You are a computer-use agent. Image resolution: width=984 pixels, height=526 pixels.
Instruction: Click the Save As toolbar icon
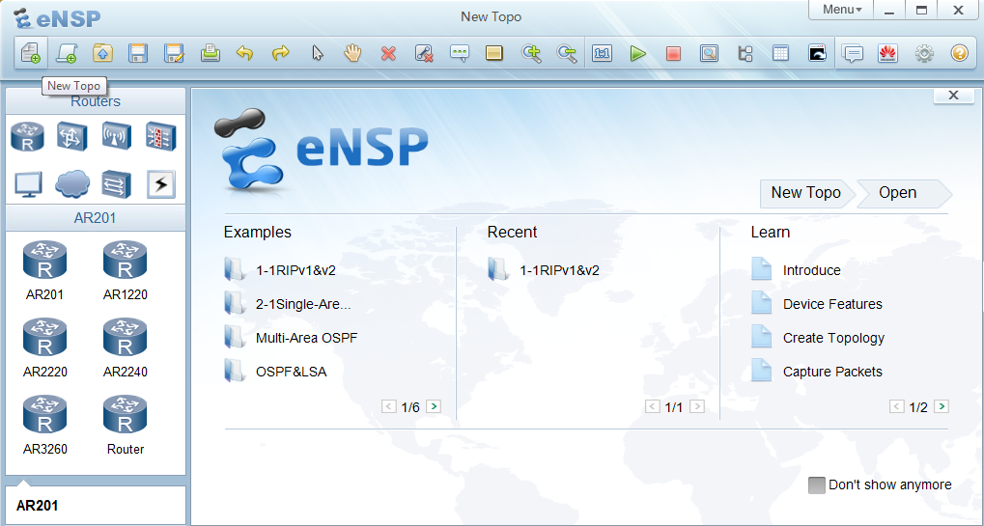pyautogui.click(x=174, y=53)
